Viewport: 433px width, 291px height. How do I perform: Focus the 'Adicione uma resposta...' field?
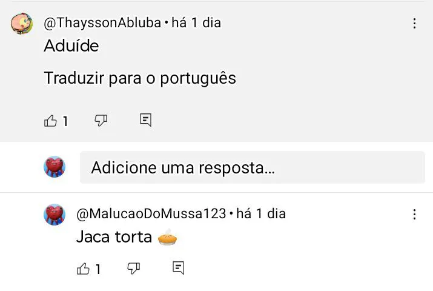252,167
